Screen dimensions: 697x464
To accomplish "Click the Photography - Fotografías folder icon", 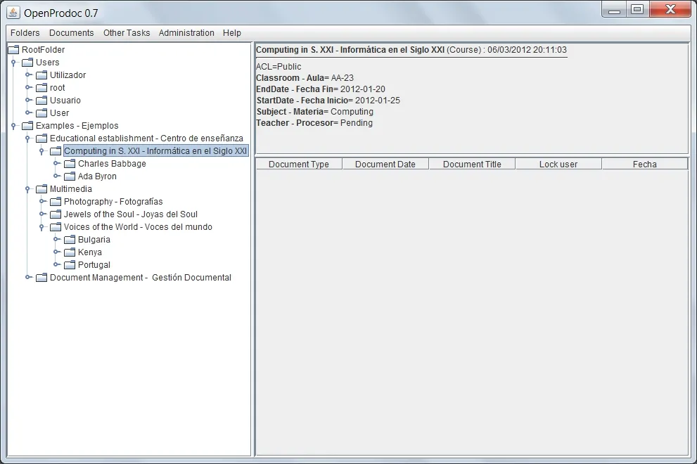I will (x=55, y=201).
